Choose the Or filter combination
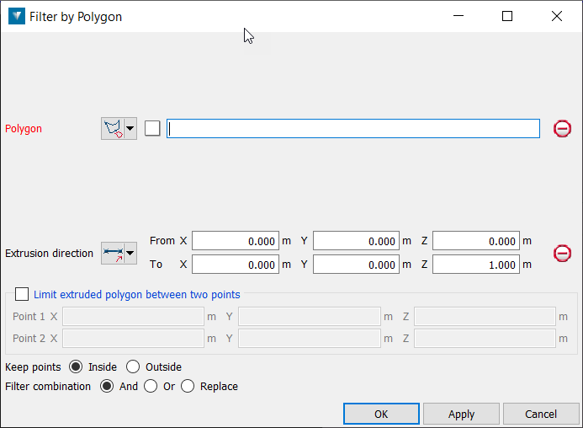 coord(151,386)
